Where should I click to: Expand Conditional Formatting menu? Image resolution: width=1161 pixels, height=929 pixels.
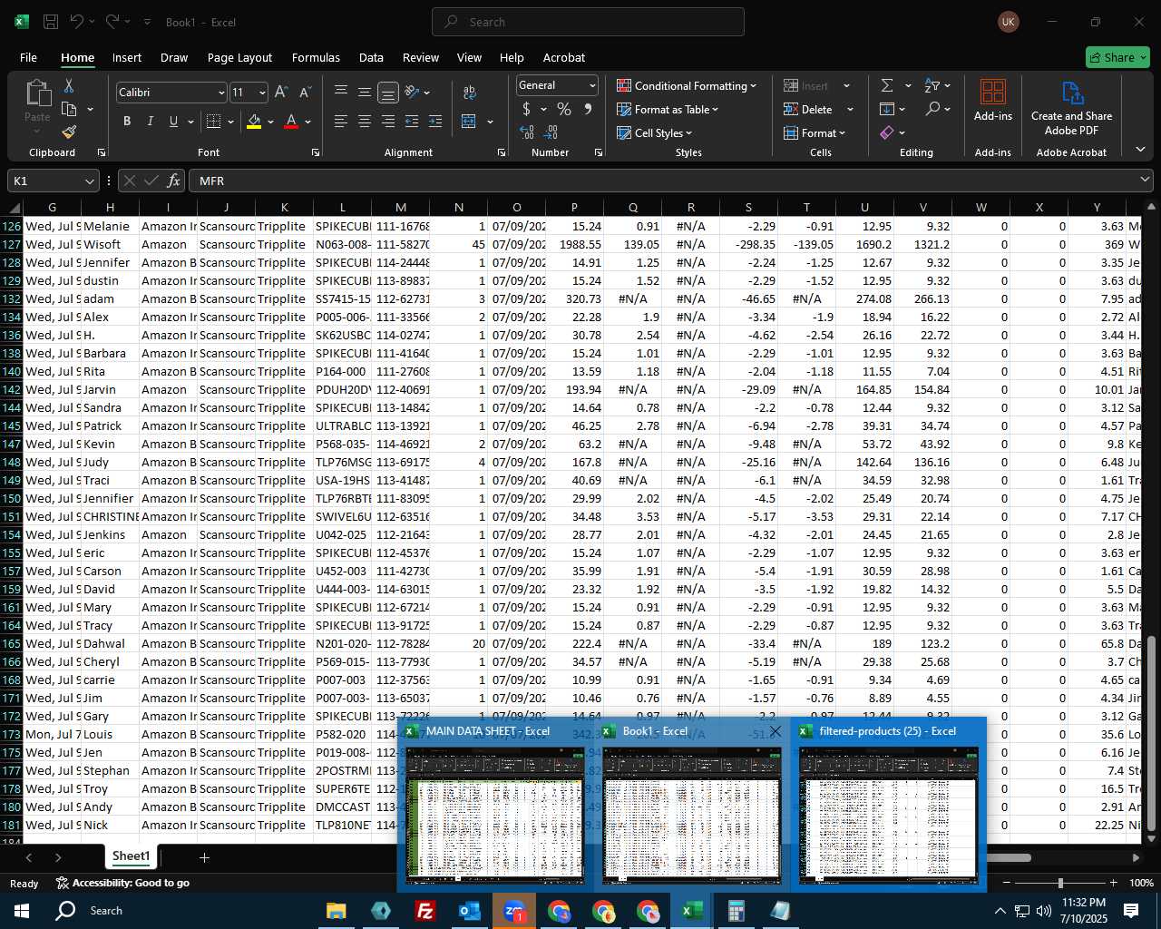click(687, 85)
